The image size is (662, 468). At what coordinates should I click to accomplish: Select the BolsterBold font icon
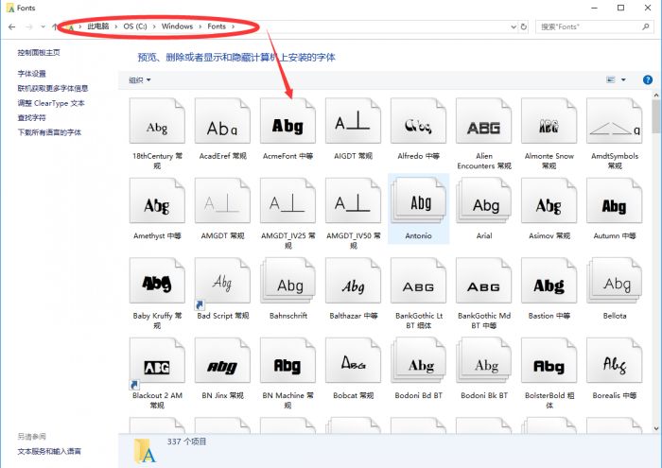pos(549,360)
